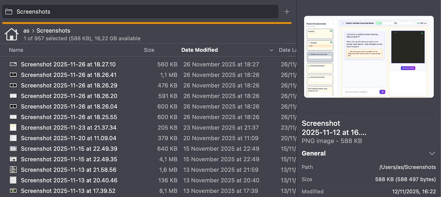Click the 205 KB size value

click(167, 128)
